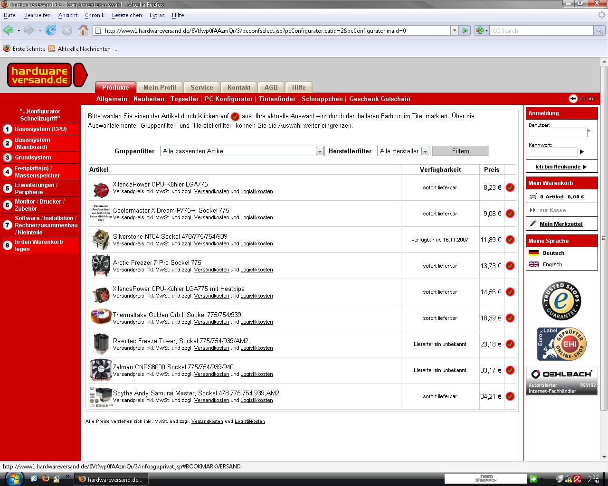Click the green Go arrow beside the URL
This screenshot has height=486, width=608.
(465, 30)
